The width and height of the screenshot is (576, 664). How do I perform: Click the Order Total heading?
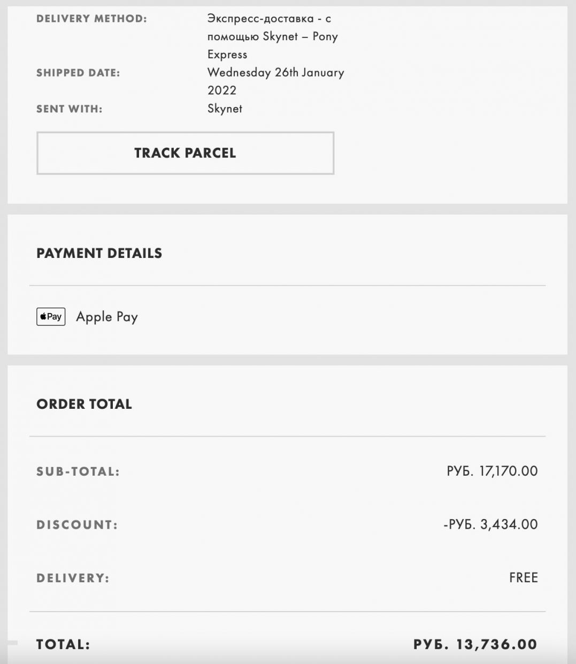click(x=84, y=404)
